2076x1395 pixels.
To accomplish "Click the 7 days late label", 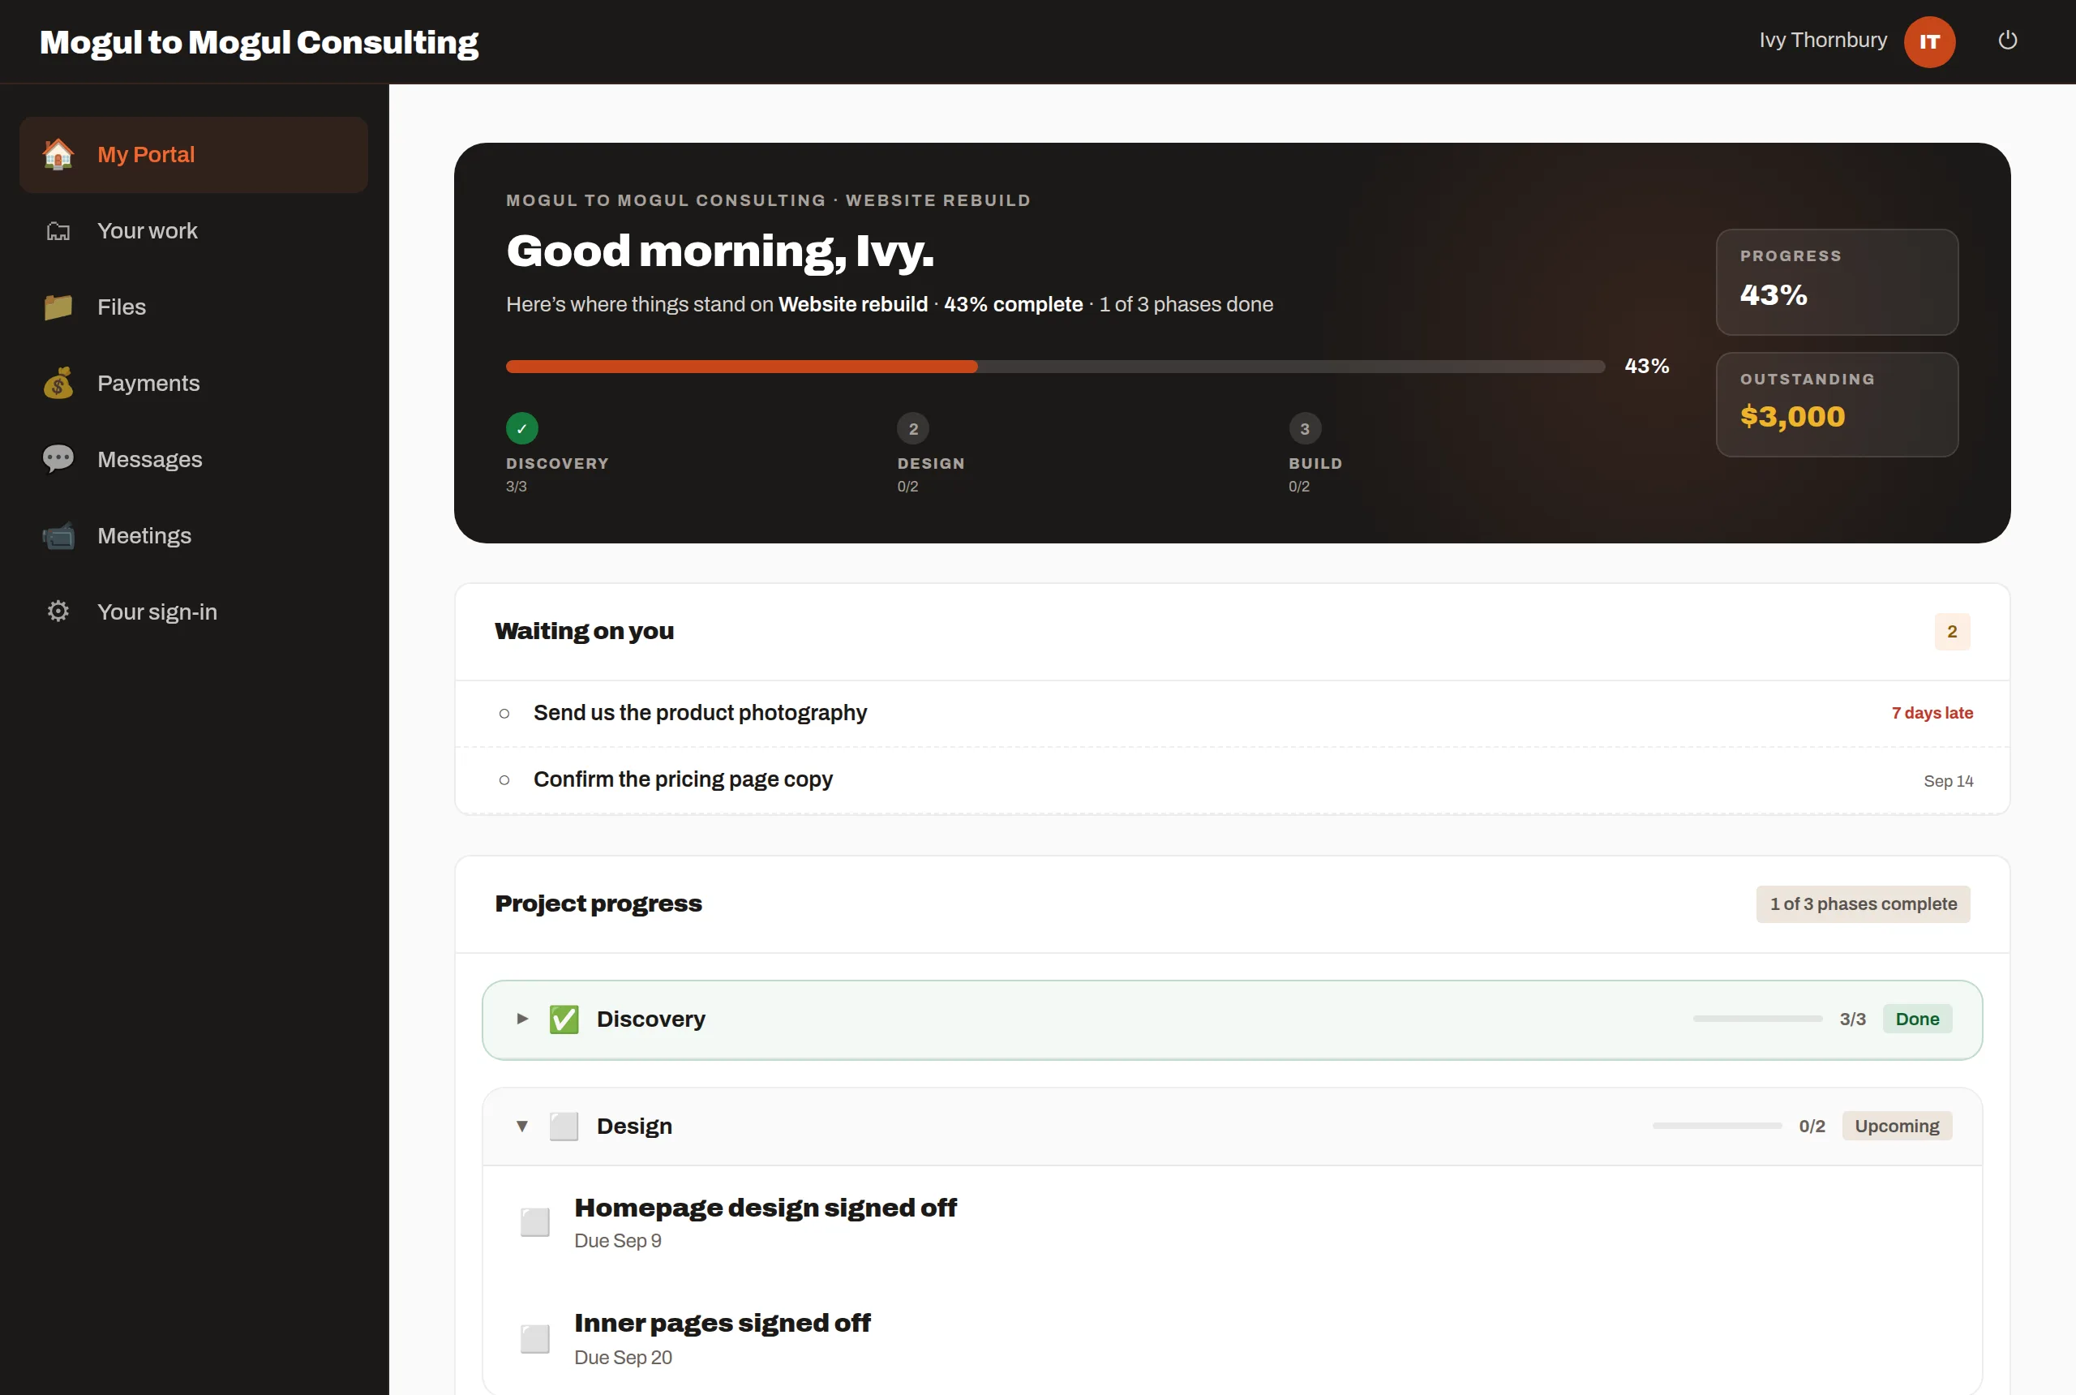I will [x=1932, y=714].
